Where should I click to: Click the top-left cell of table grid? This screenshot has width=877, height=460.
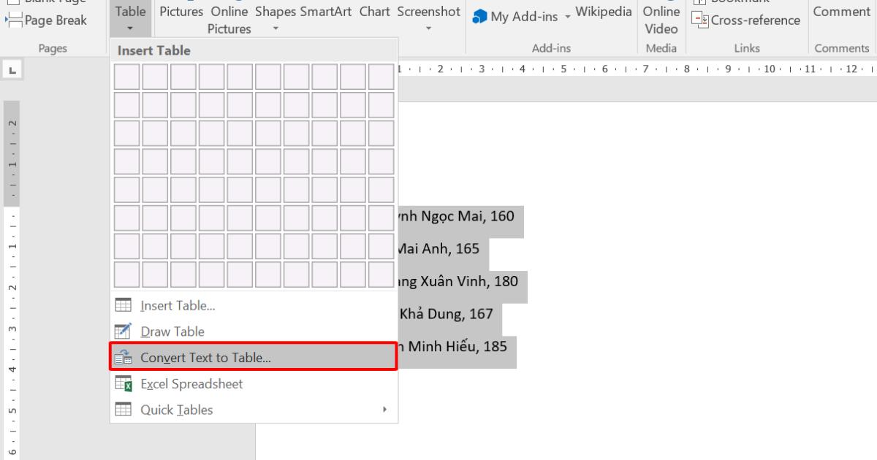pos(126,76)
